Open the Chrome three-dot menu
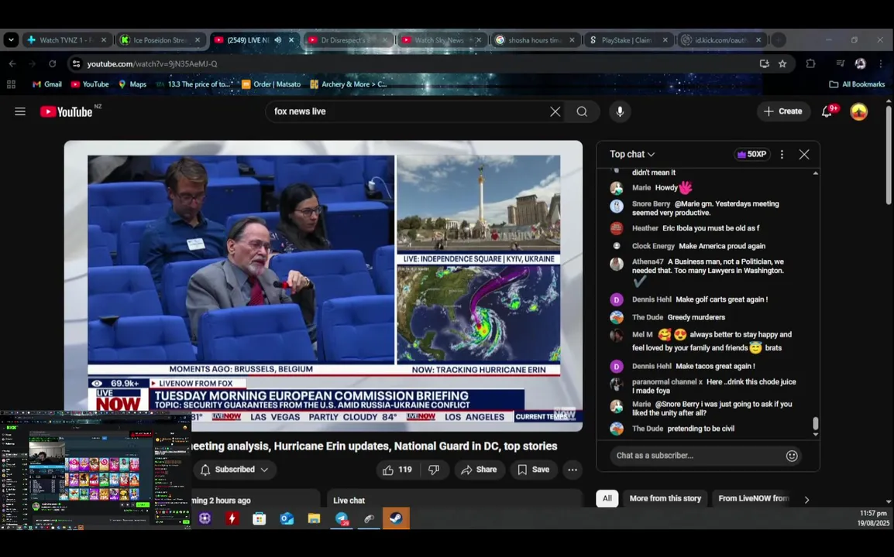This screenshot has width=894, height=557. (881, 63)
